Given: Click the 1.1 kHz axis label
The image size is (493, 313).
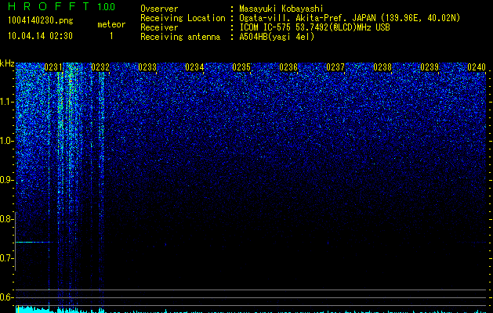Looking at the screenshot, I should (x=6, y=102).
